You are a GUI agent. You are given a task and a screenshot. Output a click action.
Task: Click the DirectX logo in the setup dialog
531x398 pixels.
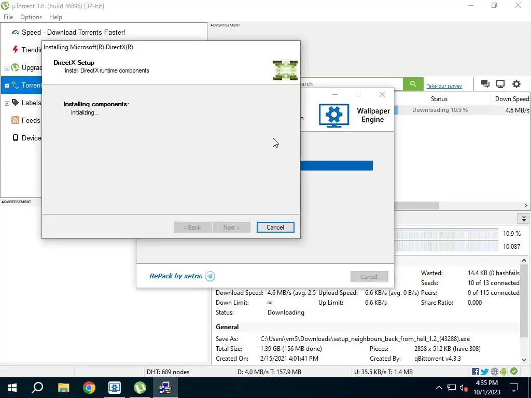[x=285, y=70]
